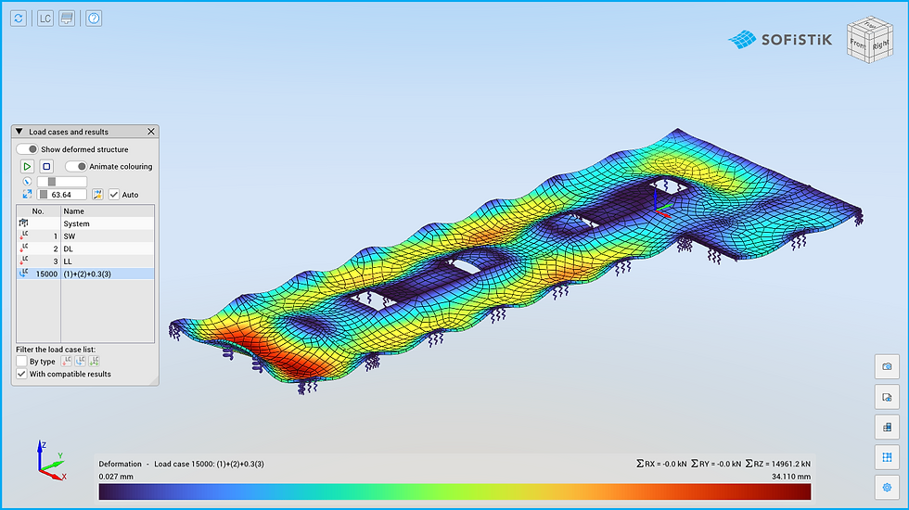Click the refresh icon in top toolbar
The height and width of the screenshot is (510, 909).
click(x=19, y=19)
